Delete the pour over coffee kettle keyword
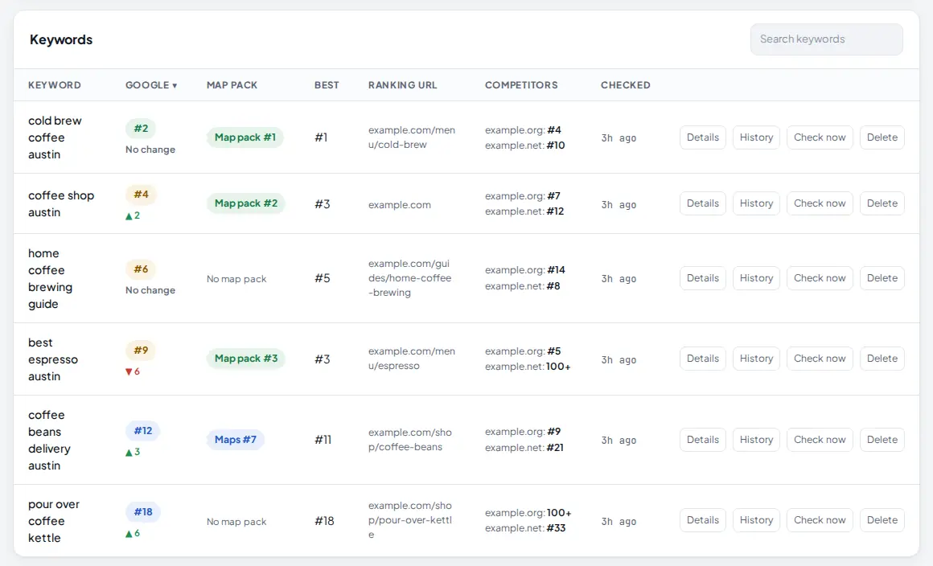 click(882, 520)
